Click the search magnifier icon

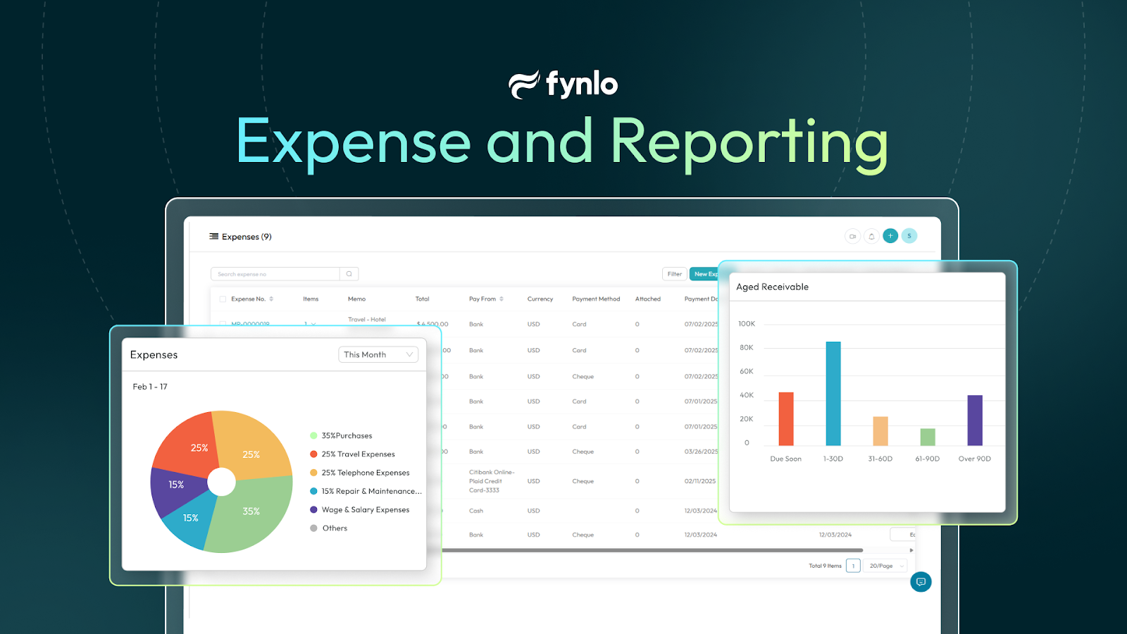tap(349, 273)
